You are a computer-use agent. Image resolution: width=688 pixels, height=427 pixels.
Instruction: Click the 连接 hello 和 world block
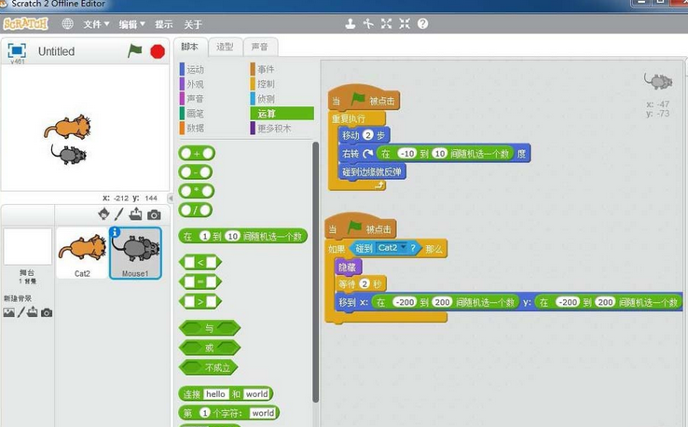tap(226, 394)
